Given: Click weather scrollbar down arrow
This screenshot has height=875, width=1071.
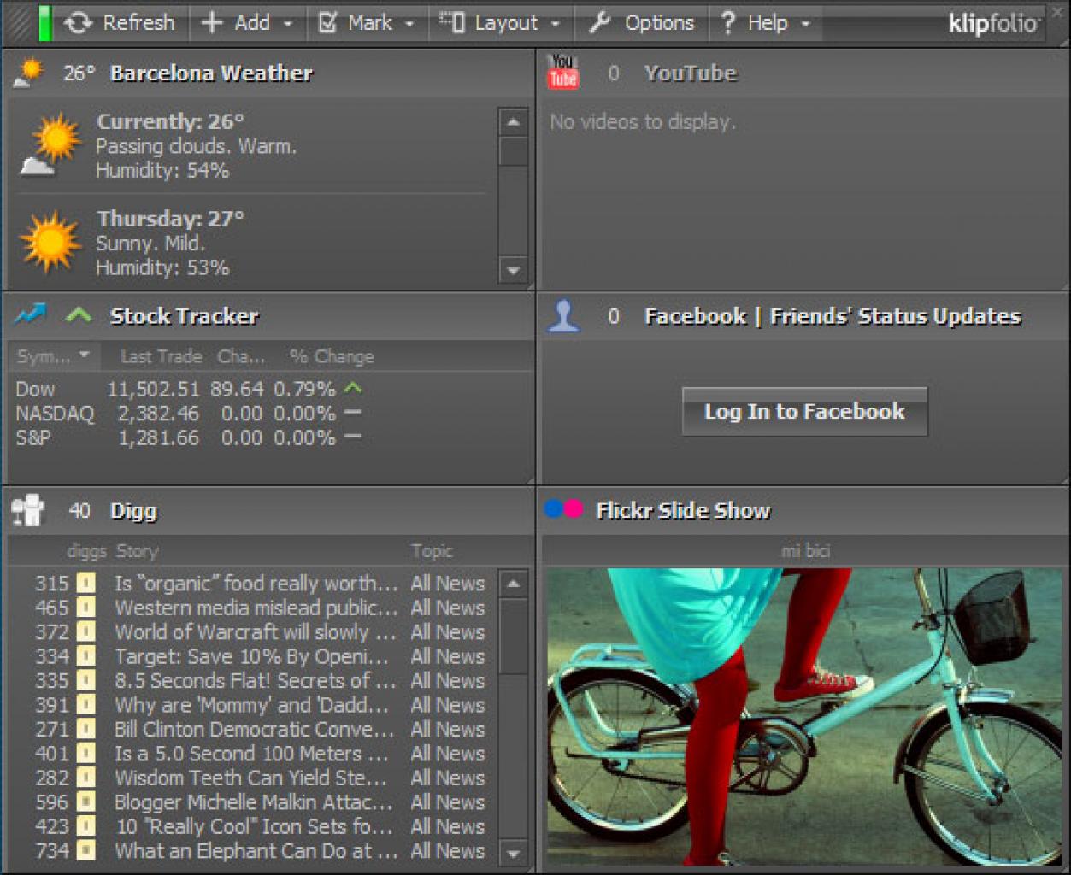Looking at the screenshot, I should click(x=513, y=270).
